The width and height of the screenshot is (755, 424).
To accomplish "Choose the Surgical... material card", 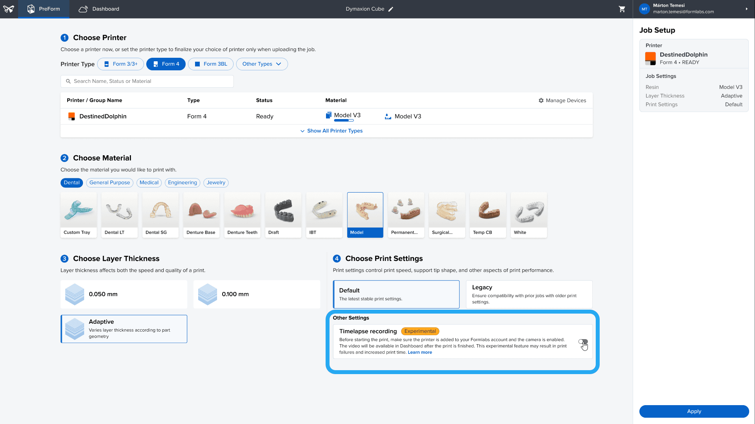I will (447, 215).
